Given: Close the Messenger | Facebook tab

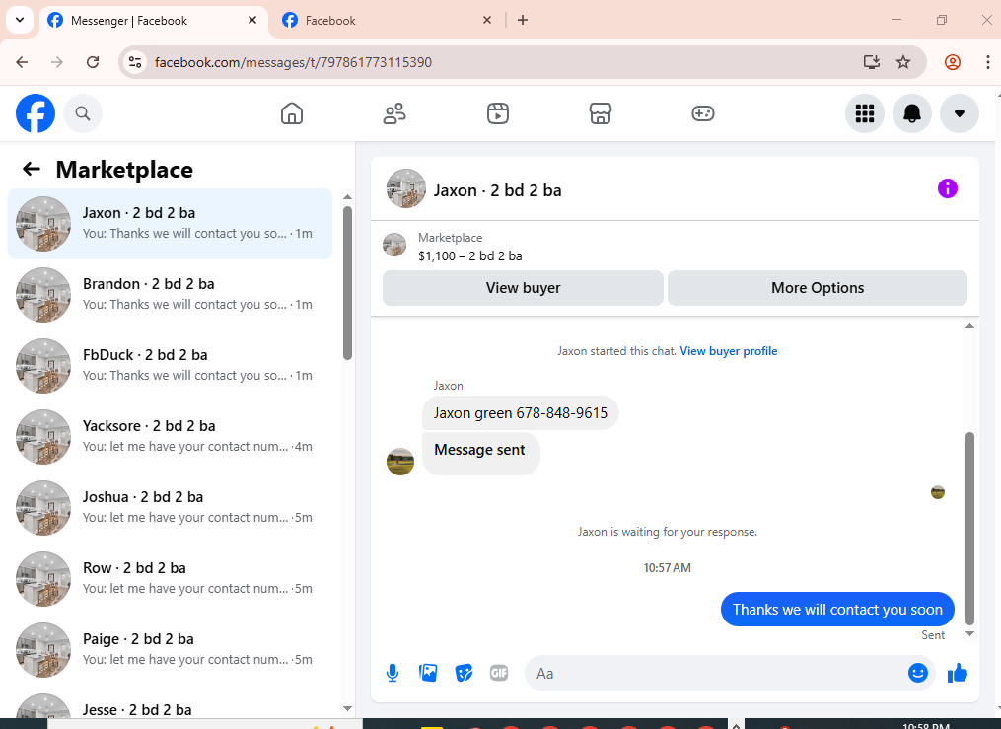Looking at the screenshot, I should [252, 20].
